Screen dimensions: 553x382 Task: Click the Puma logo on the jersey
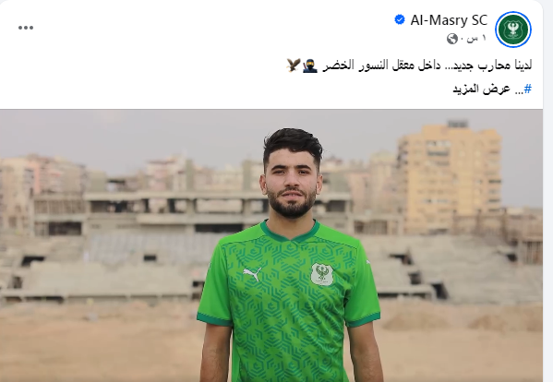(x=252, y=273)
